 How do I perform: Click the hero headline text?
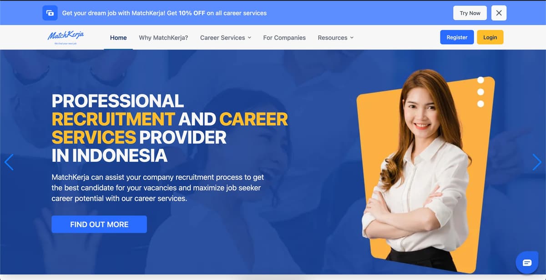pos(170,128)
